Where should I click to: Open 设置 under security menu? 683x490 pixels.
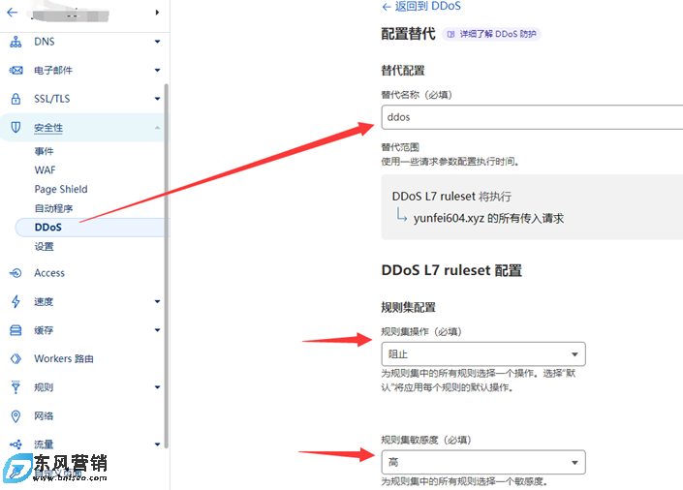click(x=44, y=247)
